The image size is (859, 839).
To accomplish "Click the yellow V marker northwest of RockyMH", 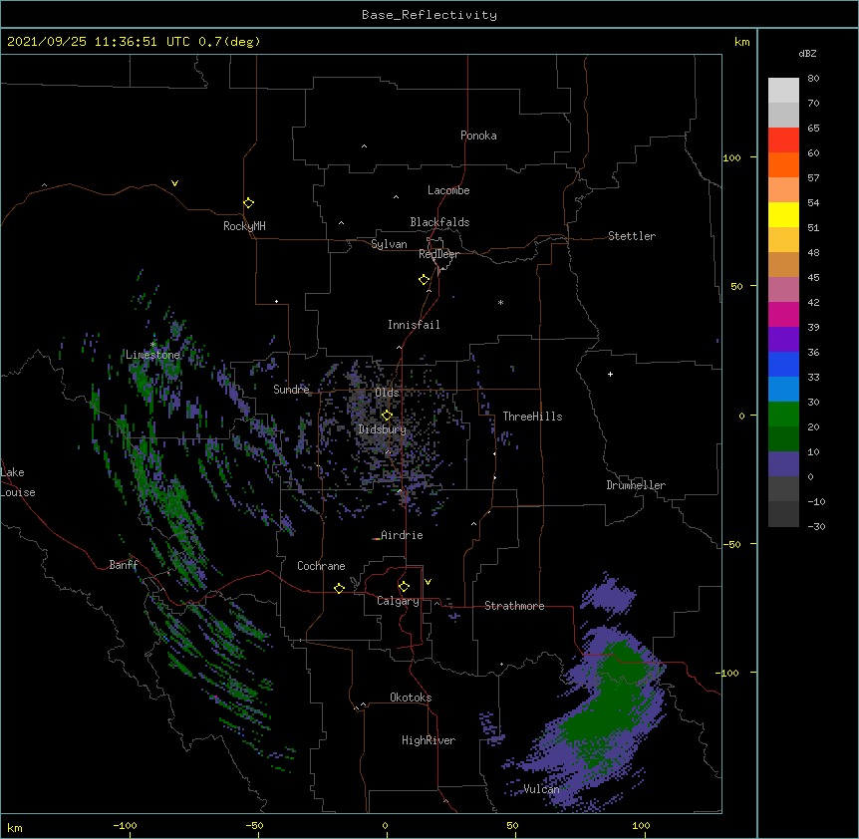I will [x=174, y=183].
